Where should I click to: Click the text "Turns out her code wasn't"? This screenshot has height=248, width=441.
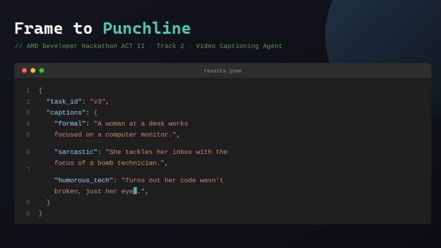[x=174, y=180]
